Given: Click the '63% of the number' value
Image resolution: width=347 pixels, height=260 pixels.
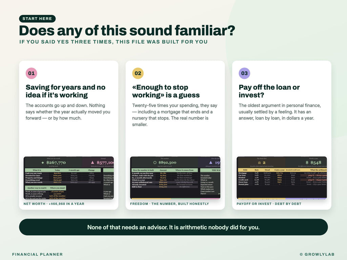Looking at the screenshot, I should [57, 196].
